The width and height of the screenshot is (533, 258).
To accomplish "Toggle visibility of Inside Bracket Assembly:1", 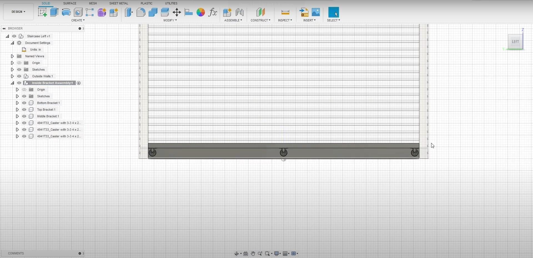I will click(19, 83).
